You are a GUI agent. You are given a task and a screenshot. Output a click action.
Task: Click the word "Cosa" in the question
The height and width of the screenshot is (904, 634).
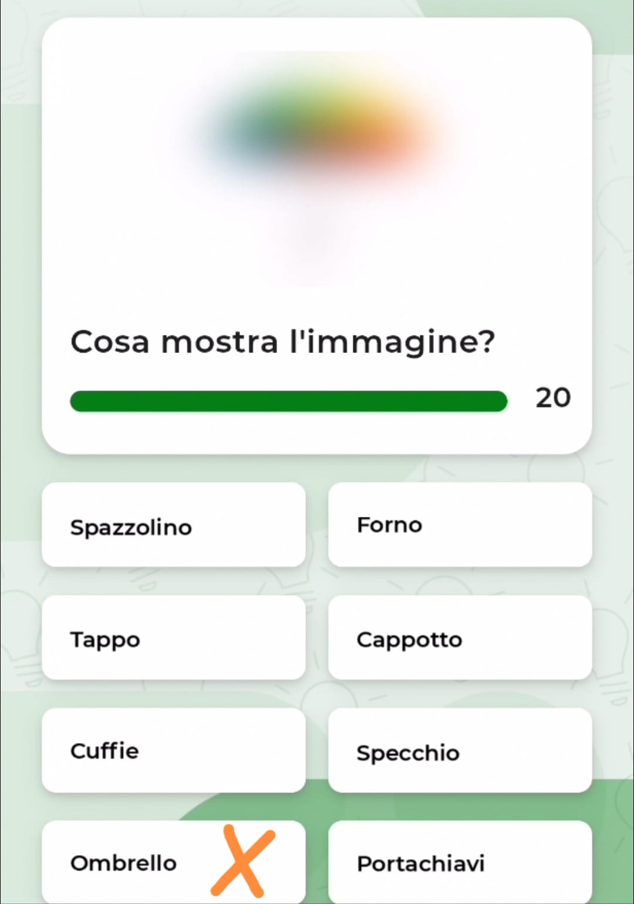click(x=110, y=341)
